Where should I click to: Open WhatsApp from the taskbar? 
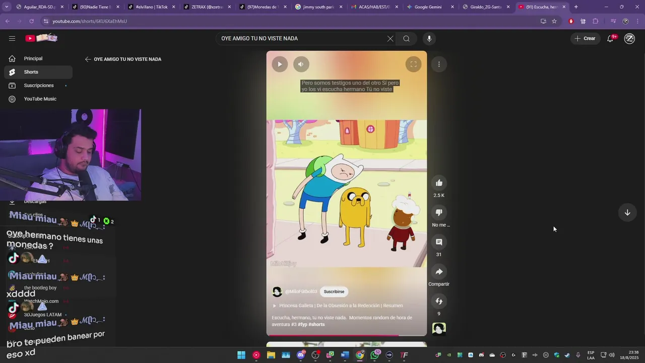[374, 355]
